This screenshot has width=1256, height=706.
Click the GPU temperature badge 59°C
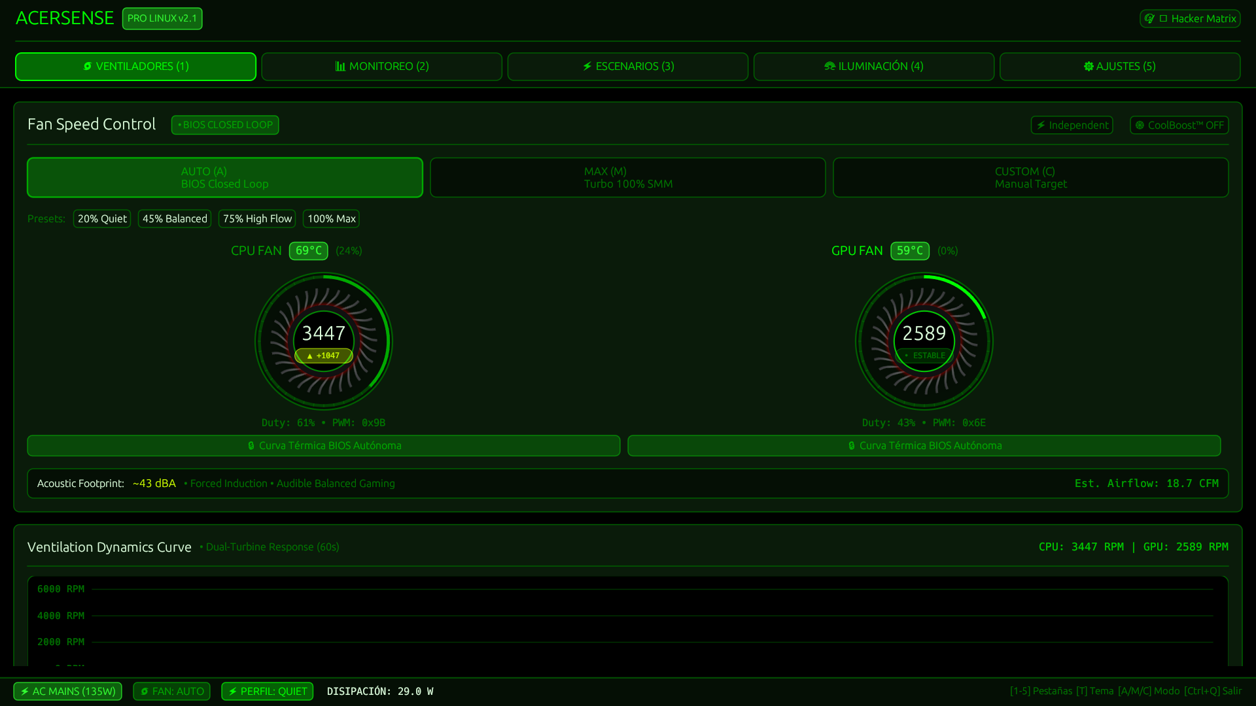click(x=909, y=250)
